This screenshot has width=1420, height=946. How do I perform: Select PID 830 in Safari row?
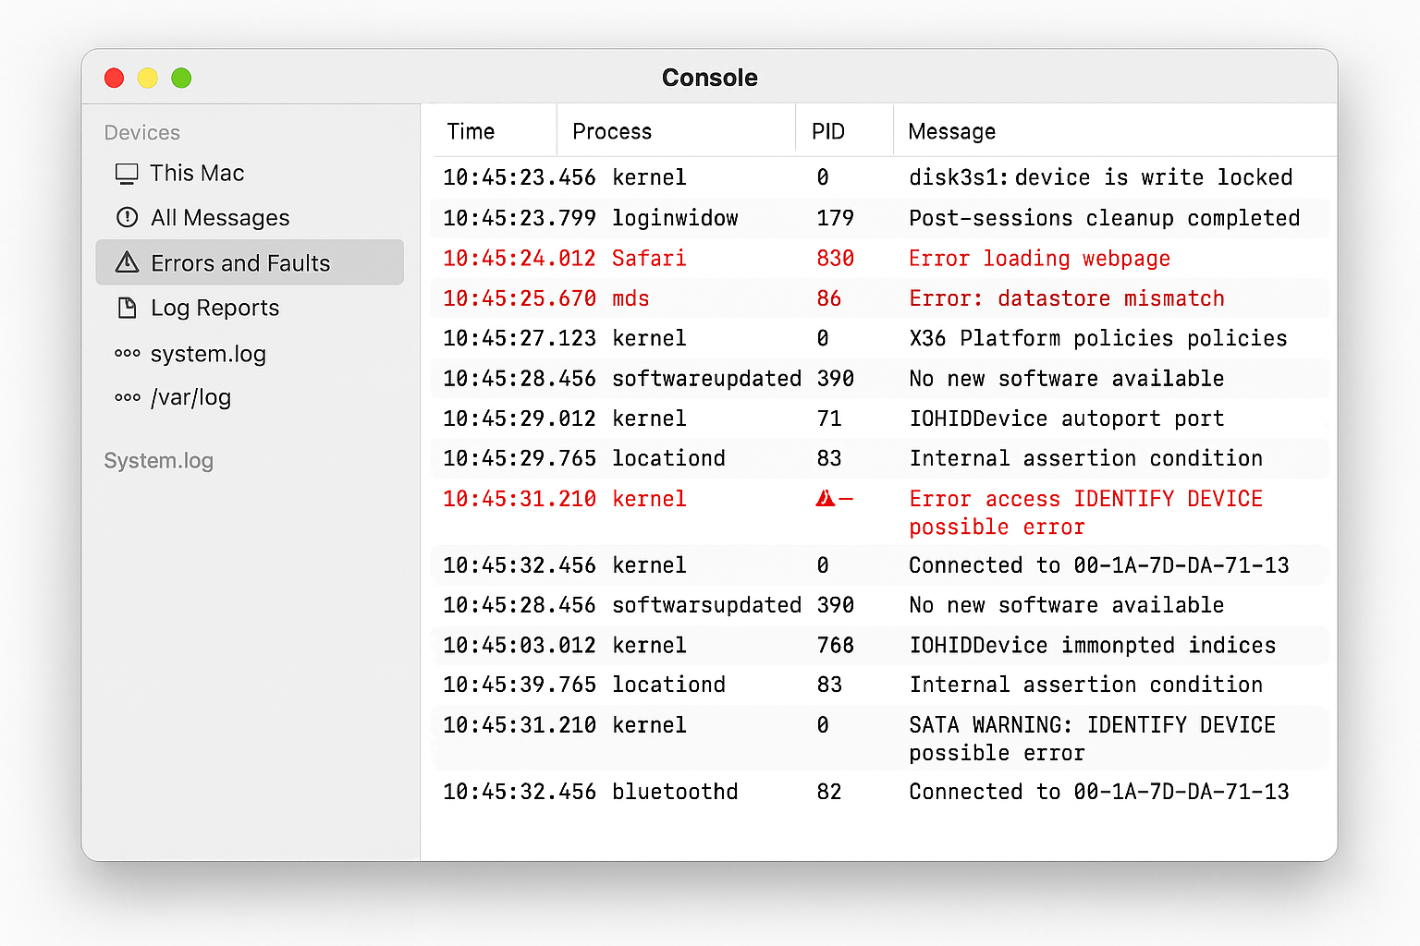click(x=836, y=259)
